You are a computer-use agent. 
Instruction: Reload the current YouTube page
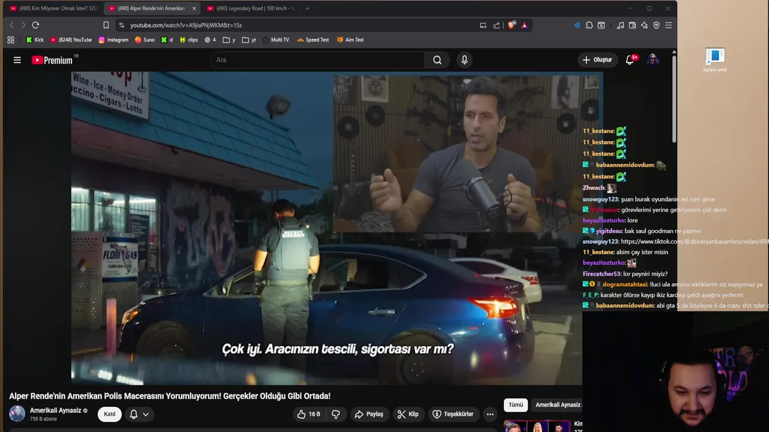35,25
